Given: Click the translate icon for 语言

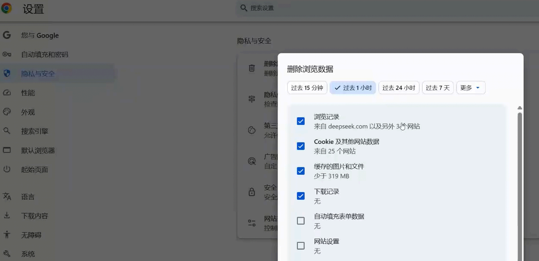Looking at the screenshot, I should (7, 196).
